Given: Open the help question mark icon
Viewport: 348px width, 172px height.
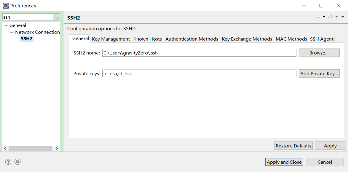Looking at the screenshot, I should (x=8, y=162).
